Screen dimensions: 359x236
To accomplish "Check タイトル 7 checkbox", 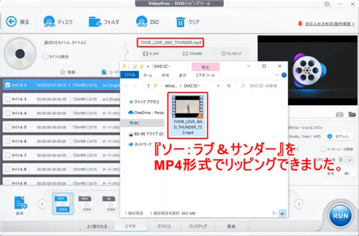I will 8,155.
